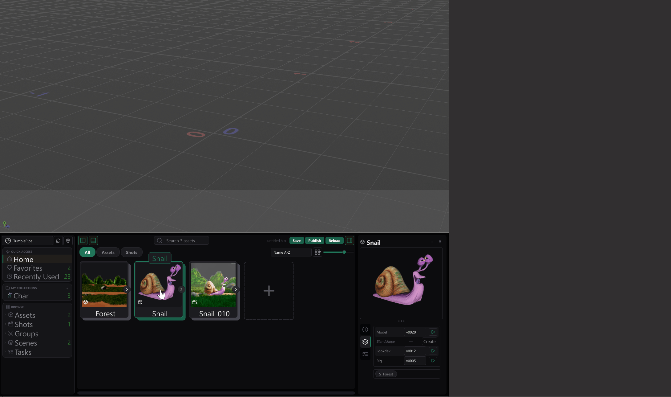The height and width of the screenshot is (397, 671).
Task: Click the Lookdev version field v0012
Action: pyautogui.click(x=415, y=351)
